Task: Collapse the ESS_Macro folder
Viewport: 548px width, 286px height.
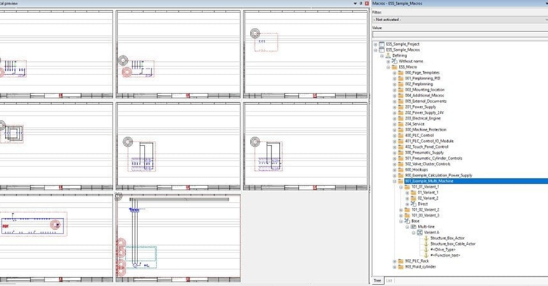Action: (x=388, y=67)
